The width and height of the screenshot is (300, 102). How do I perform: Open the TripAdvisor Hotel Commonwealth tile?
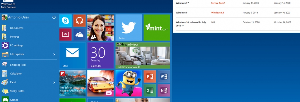click(x=143, y=55)
